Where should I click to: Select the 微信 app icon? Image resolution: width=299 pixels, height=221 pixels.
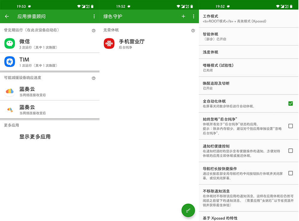click(x=10, y=44)
